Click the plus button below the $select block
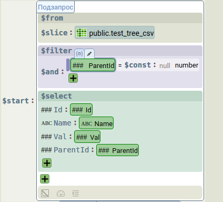 (x=45, y=179)
